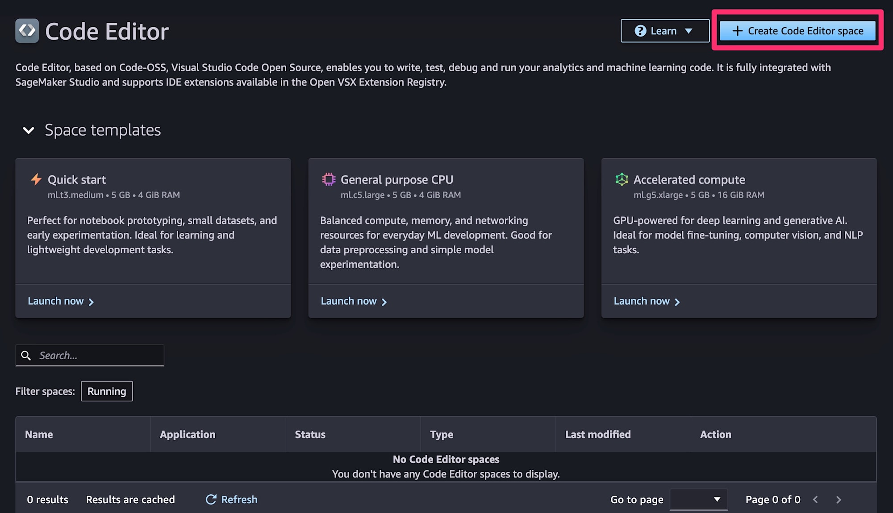893x513 pixels.
Task: Click the search magnifier icon
Action: pos(26,356)
